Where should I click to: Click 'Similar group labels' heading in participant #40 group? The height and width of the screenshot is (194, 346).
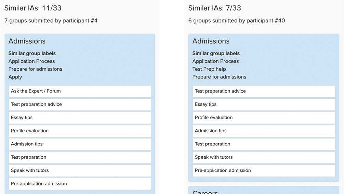coord(216,53)
